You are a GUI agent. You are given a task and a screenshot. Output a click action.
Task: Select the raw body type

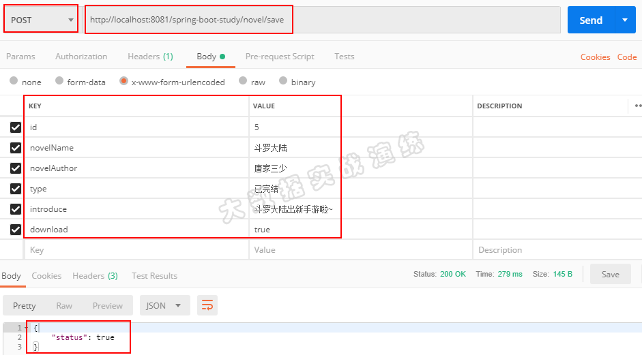(x=243, y=80)
